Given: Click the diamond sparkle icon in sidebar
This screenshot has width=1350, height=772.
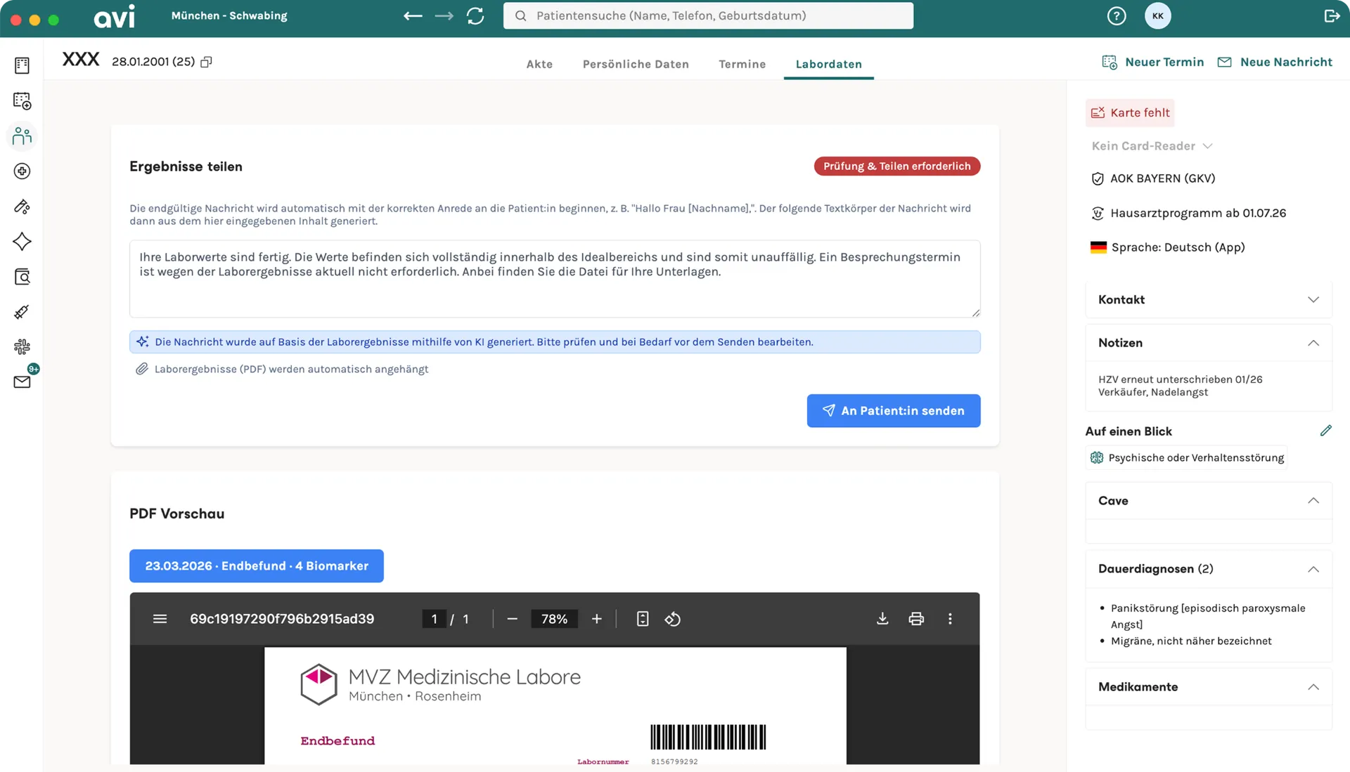Looking at the screenshot, I should tap(22, 241).
